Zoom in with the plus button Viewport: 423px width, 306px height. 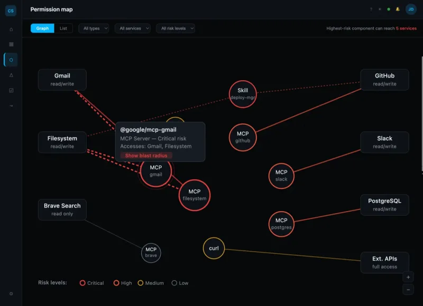point(408,277)
